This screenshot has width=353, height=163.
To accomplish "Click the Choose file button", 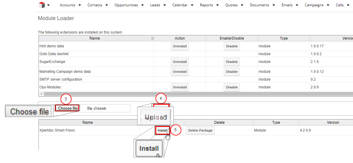I will click(68, 108).
